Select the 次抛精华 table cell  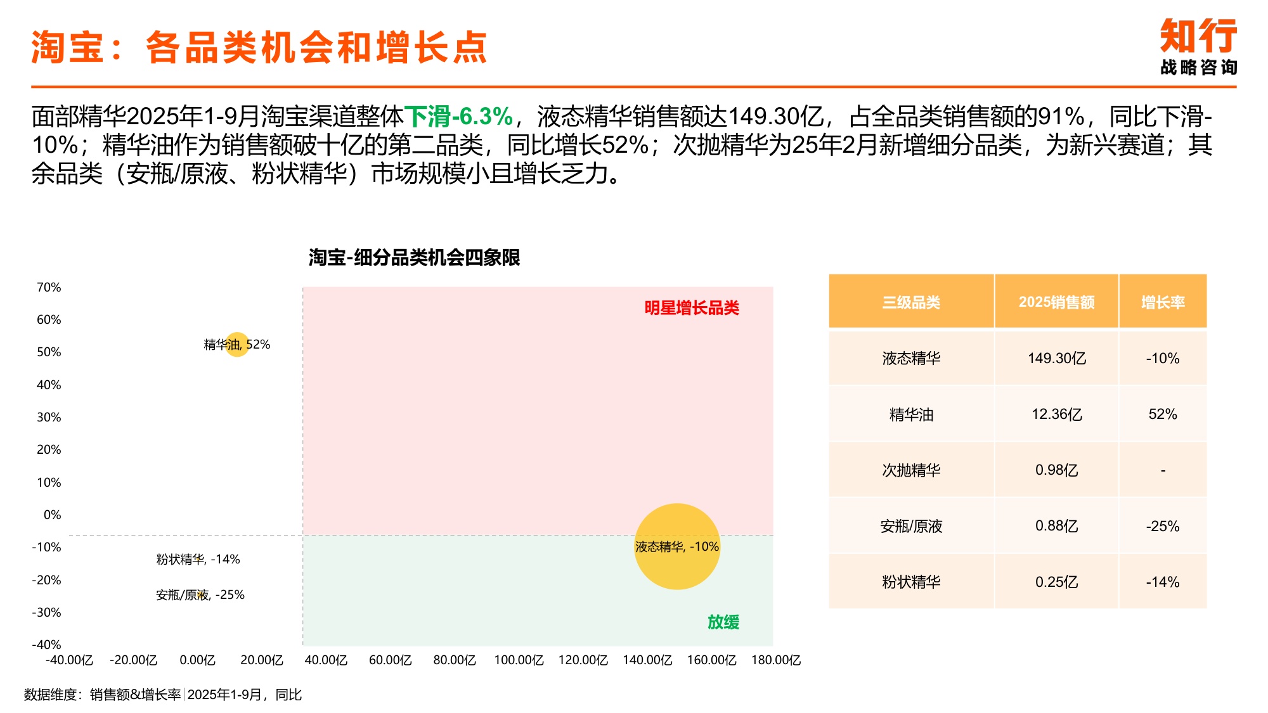pyautogui.click(x=911, y=470)
